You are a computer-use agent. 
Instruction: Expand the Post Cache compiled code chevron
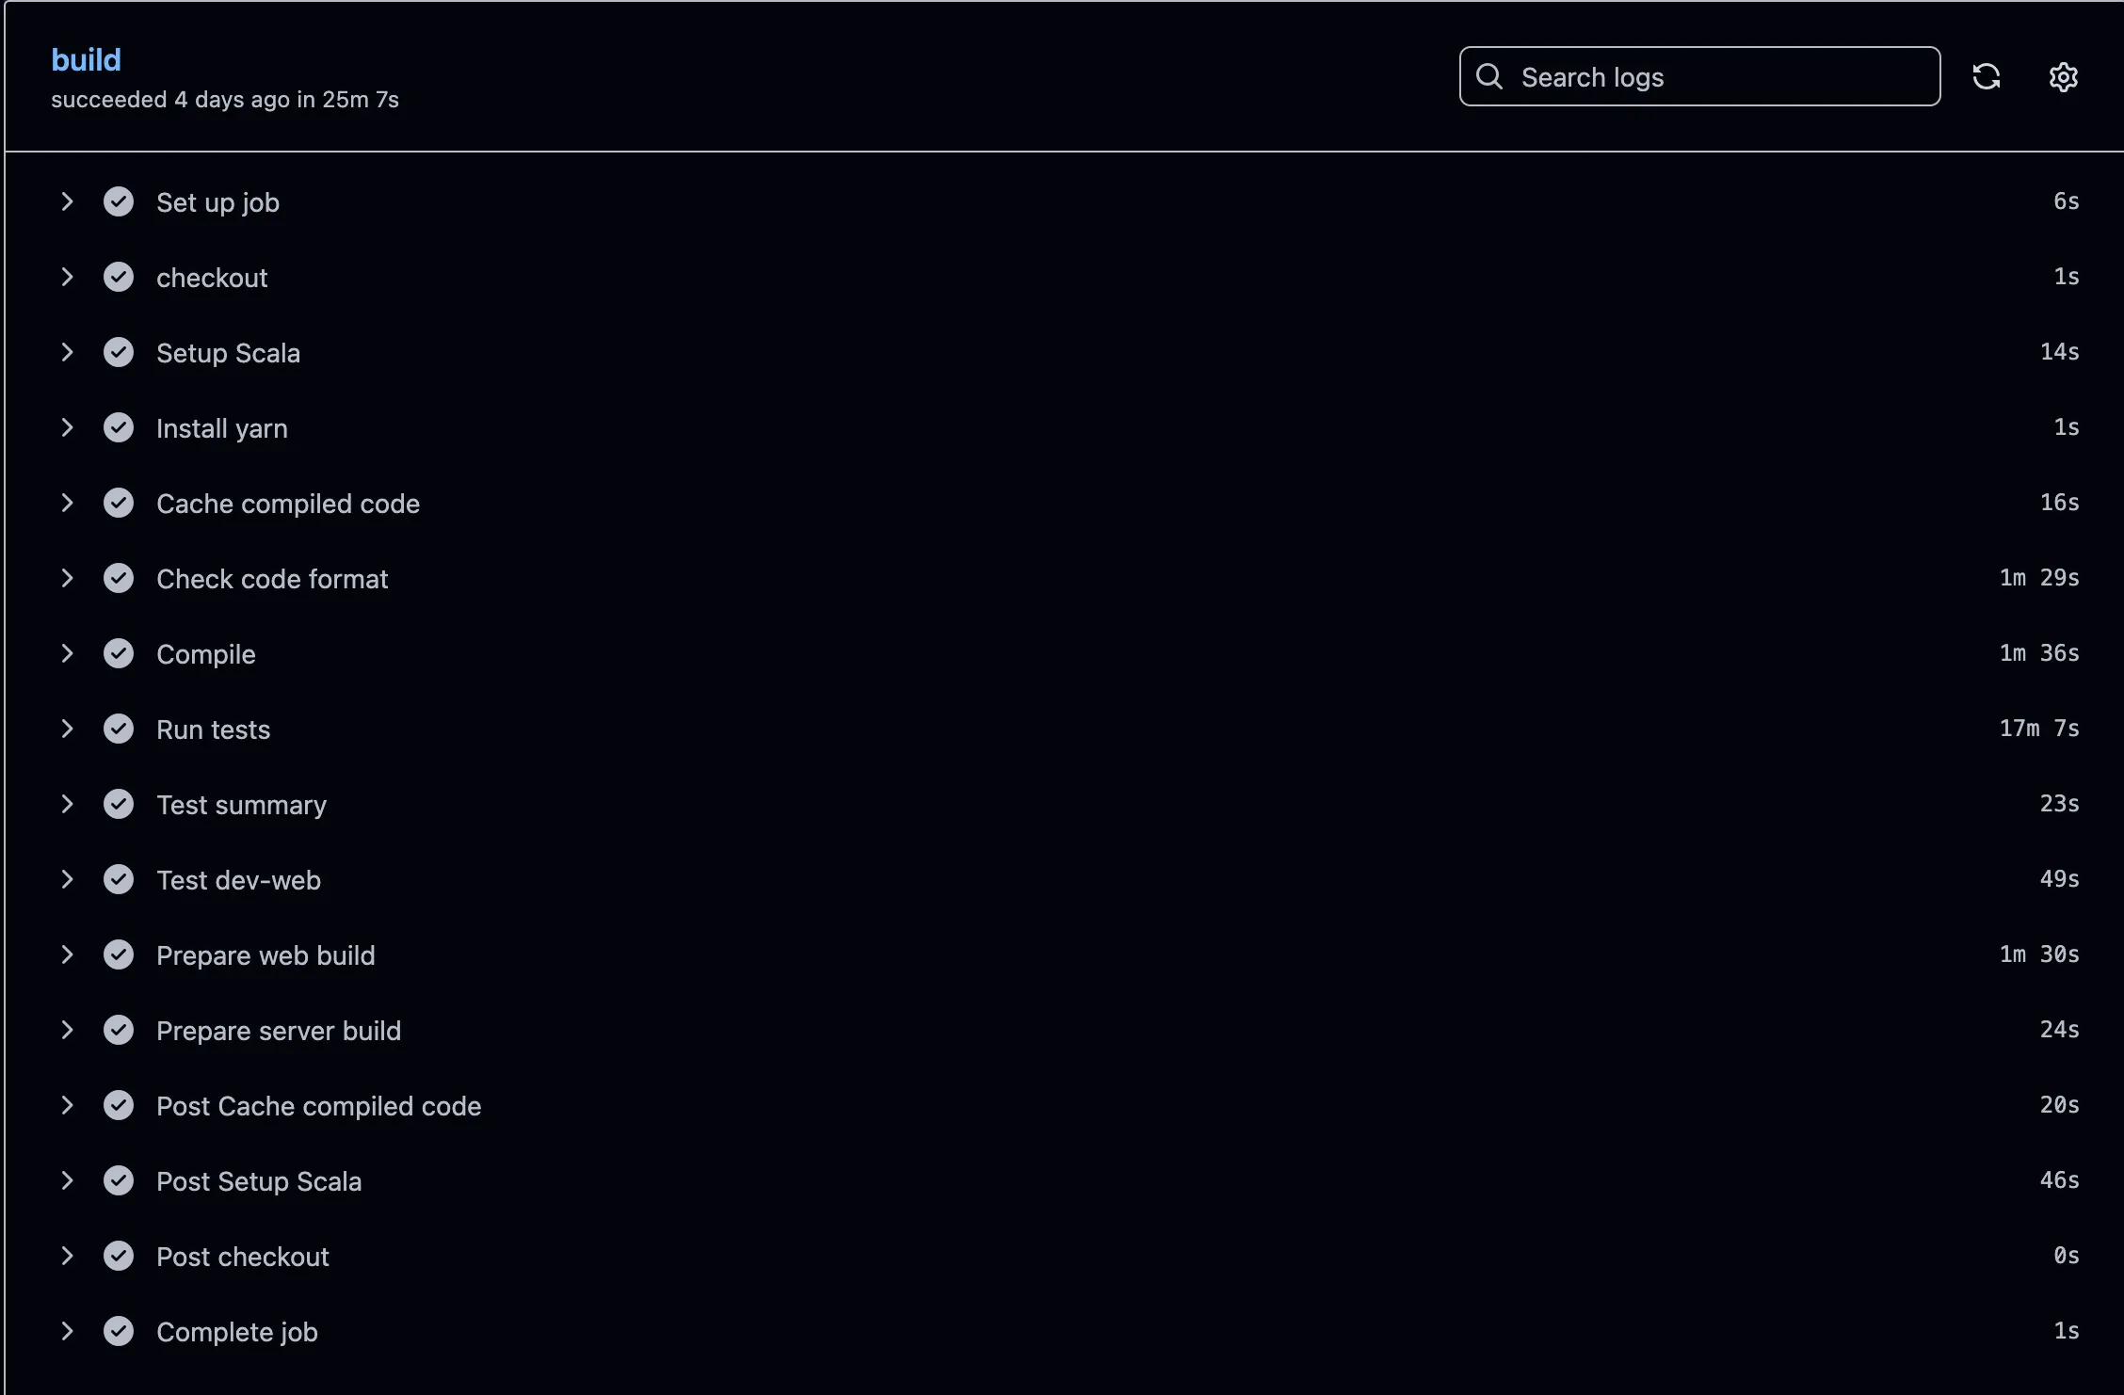[67, 1105]
